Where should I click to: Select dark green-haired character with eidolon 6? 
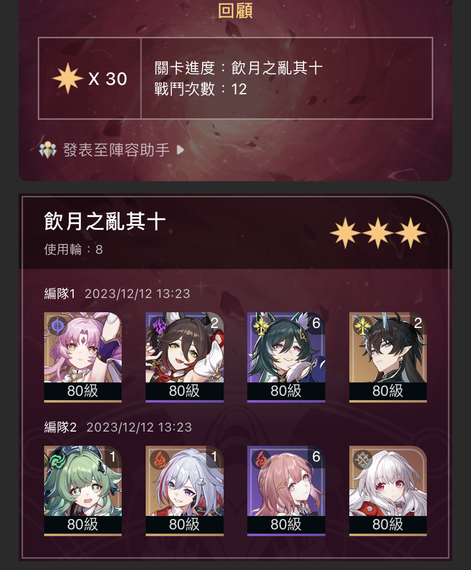coord(286,357)
